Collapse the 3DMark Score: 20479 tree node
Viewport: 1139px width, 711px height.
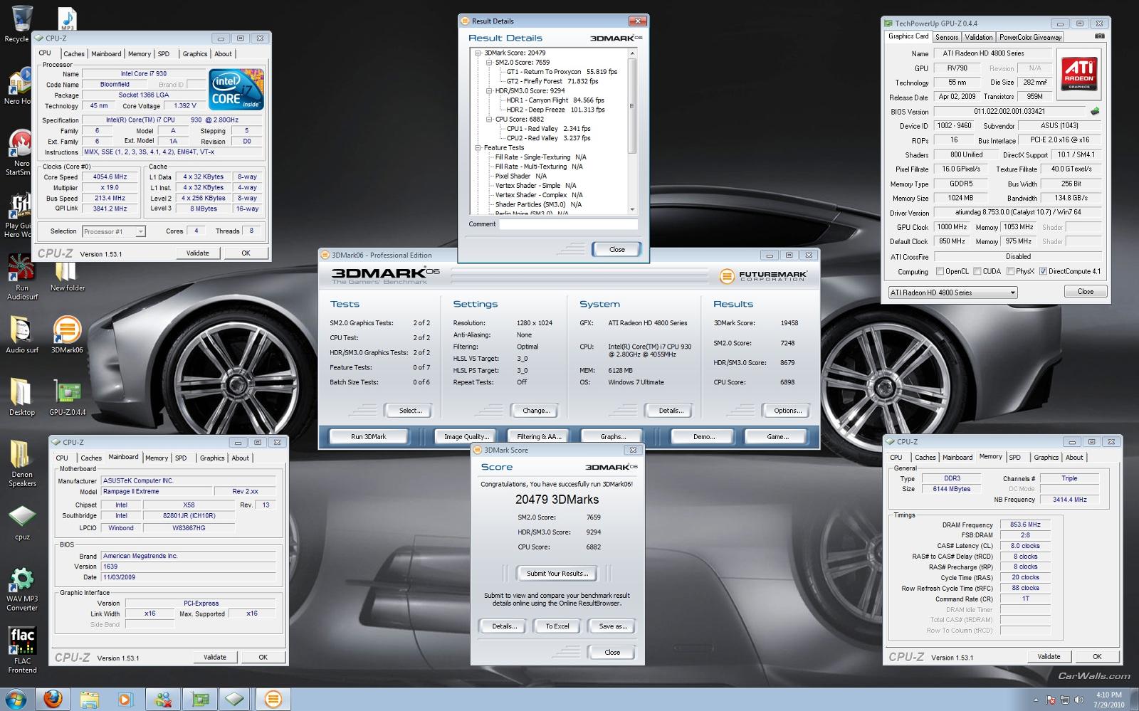478,53
